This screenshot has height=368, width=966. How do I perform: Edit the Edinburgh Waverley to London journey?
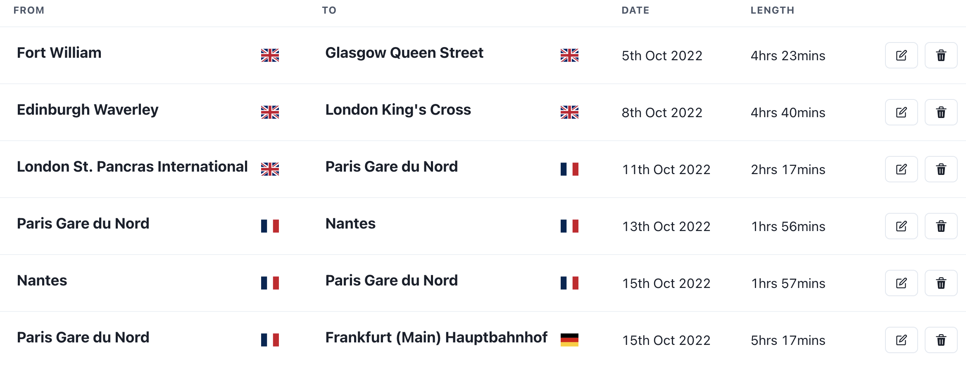pyautogui.click(x=901, y=112)
